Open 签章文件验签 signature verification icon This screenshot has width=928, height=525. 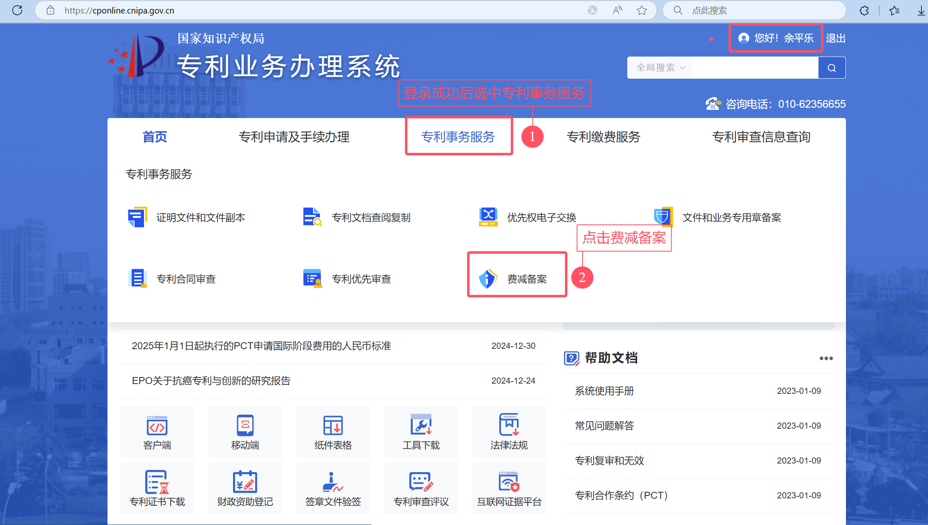tap(333, 488)
